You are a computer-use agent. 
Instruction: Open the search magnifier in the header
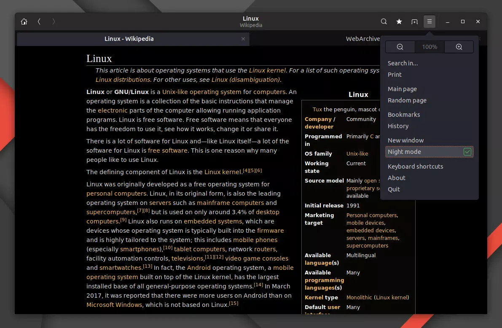[384, 22]
